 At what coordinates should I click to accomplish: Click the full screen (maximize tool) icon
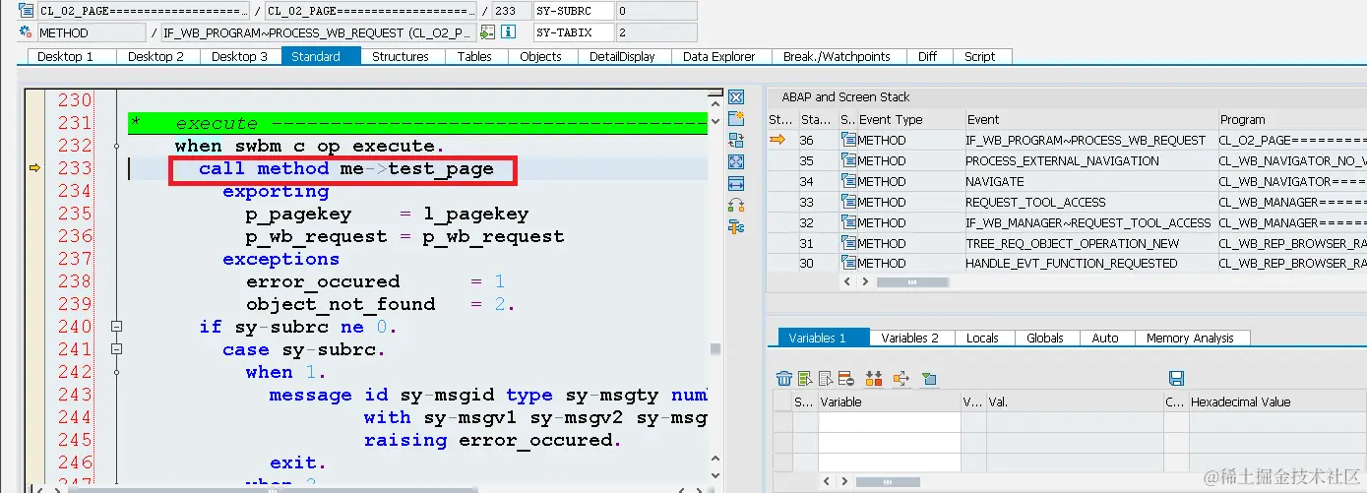(735, 161)
